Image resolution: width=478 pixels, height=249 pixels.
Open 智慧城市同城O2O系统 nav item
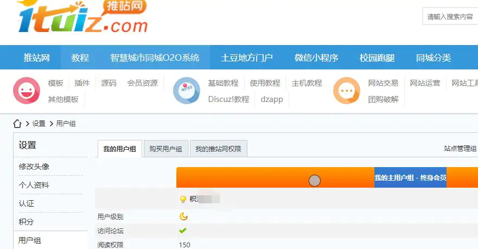click(x=155, y=58)
